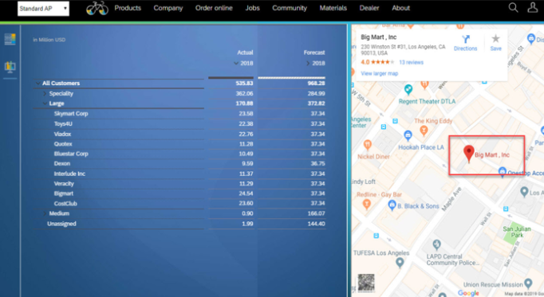Screen dimensions: 544x297
Task: Open the Products menu
Action: pos(128,8)
